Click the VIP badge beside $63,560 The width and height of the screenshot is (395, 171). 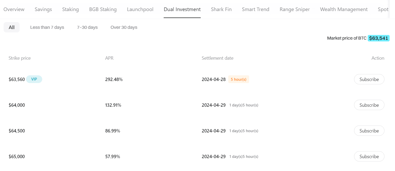point(34,79)
